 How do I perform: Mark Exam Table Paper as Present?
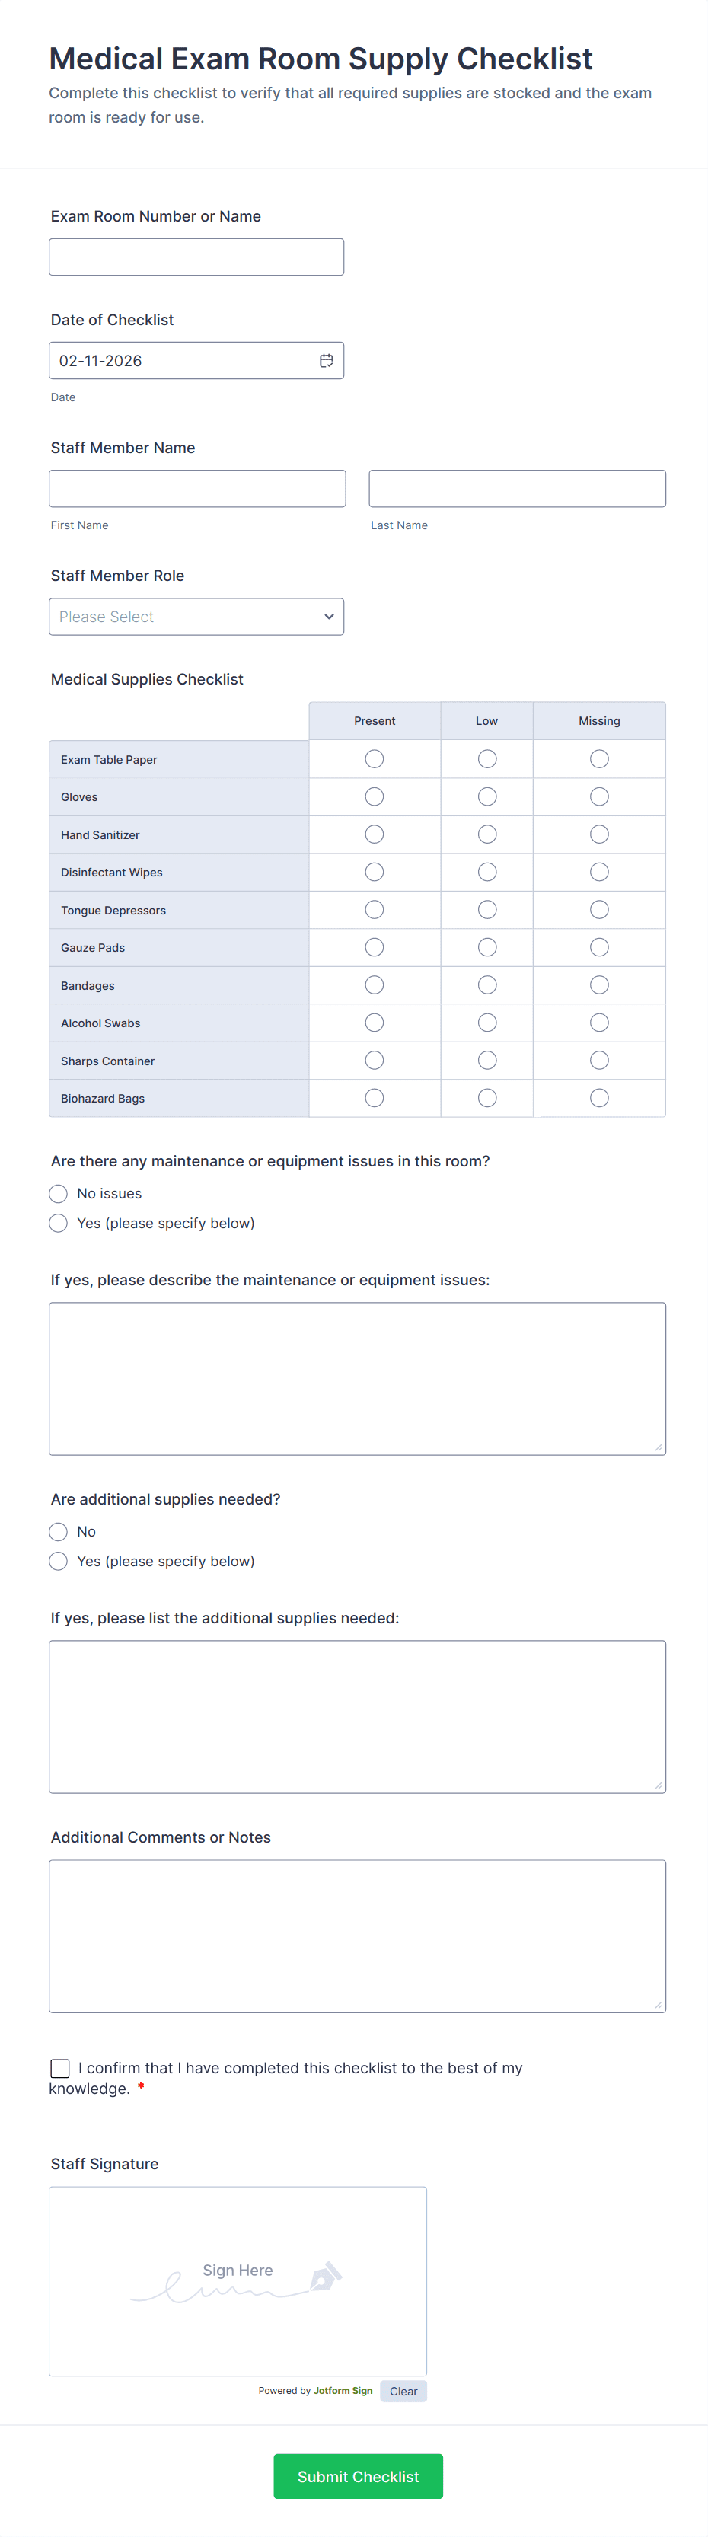click(x=375, y=759)
